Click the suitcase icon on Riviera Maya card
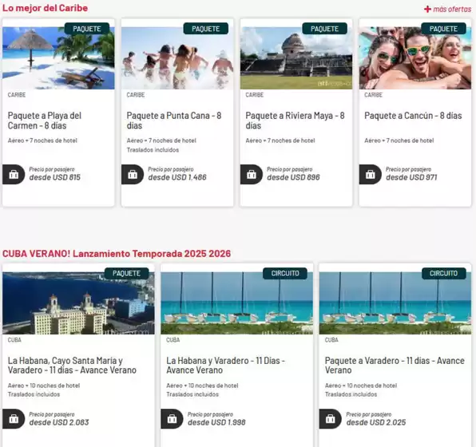This screenshot has height=447, width=476. (252, 175)
